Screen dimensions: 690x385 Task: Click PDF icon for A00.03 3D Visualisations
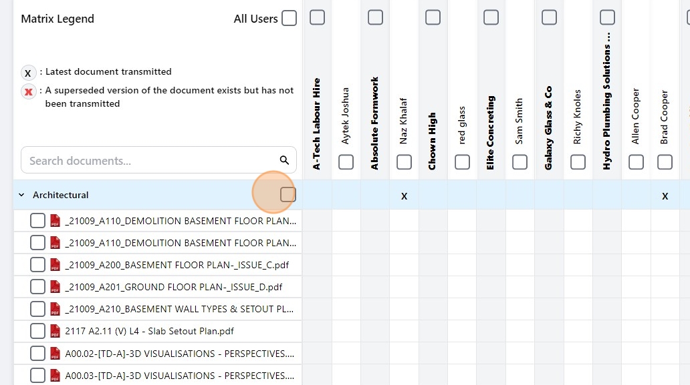pos(55,375)
